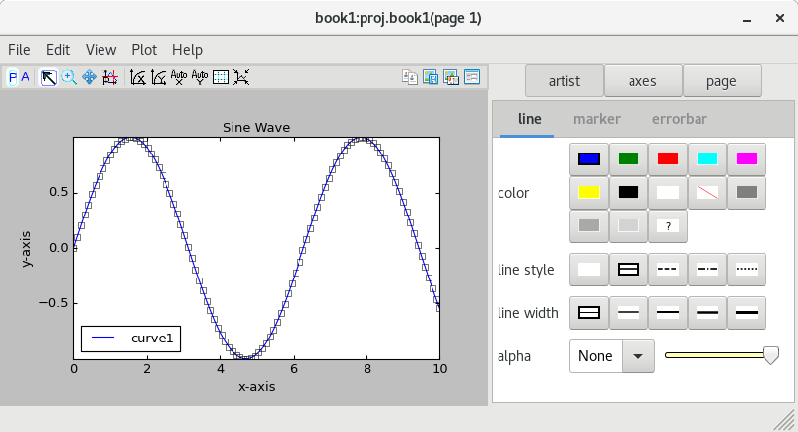The image size is (798, 432).
Task: Click the alpha value field showing None
Action: [596, 356]
